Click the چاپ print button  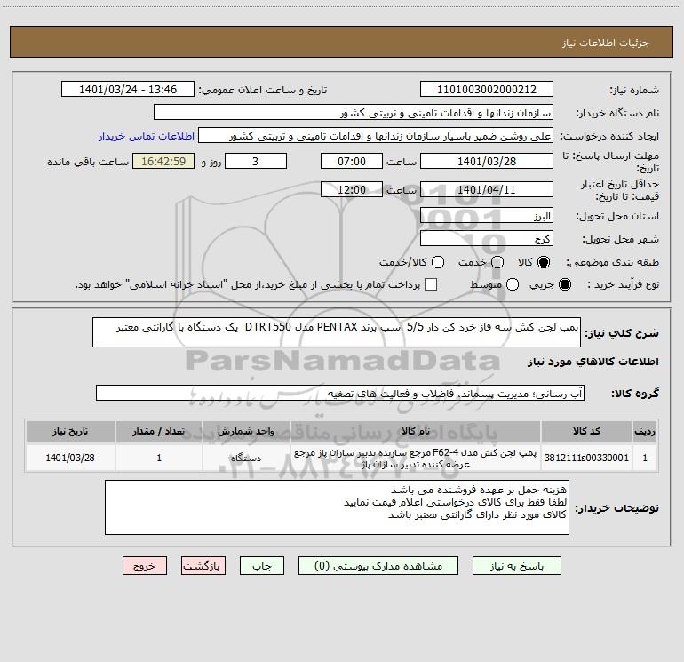(262, 566)
